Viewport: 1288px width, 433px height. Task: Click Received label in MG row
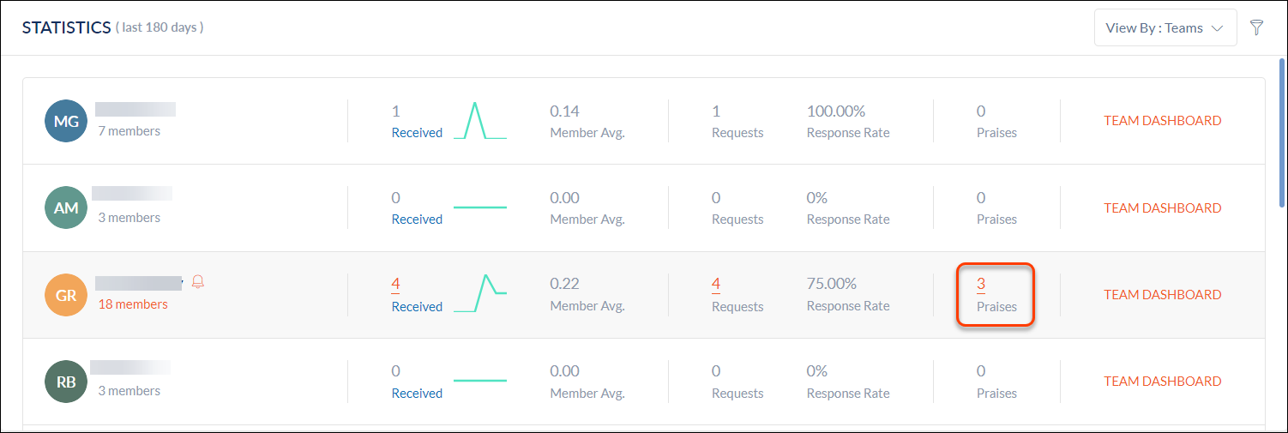coord(417,133)
